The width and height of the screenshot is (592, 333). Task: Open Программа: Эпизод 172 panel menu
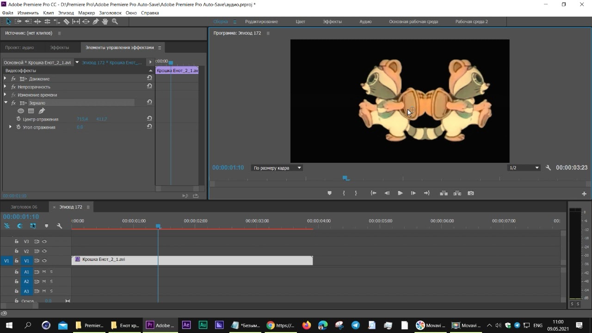[x=268, y=33]
